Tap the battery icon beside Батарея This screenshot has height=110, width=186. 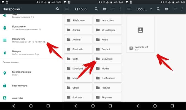[5, 53]
